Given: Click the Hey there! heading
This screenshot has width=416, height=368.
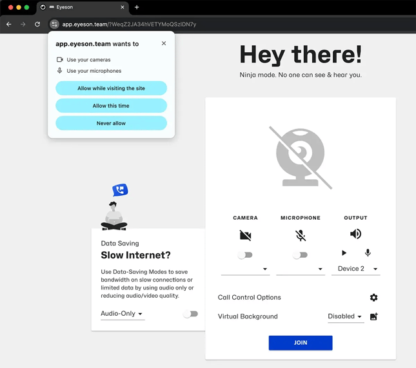Looking at the screenshot, I should tap(301, 55).
